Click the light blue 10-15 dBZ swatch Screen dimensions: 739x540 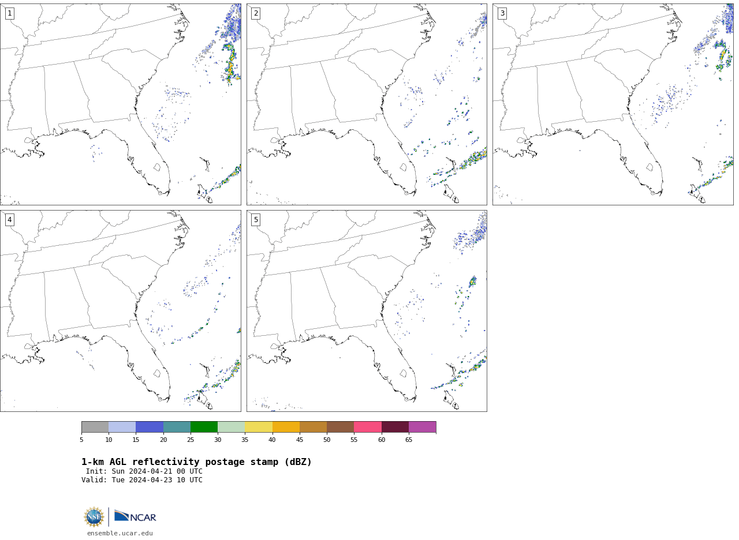pyautogui.click(x=122, y=427)
